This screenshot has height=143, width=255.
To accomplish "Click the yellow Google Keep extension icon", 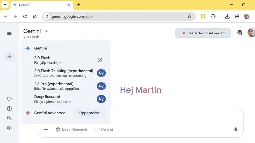I will click(203, 16).
